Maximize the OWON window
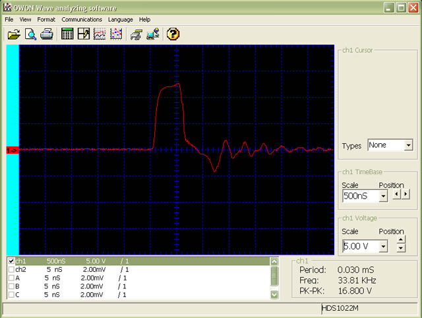 (401, 7)
